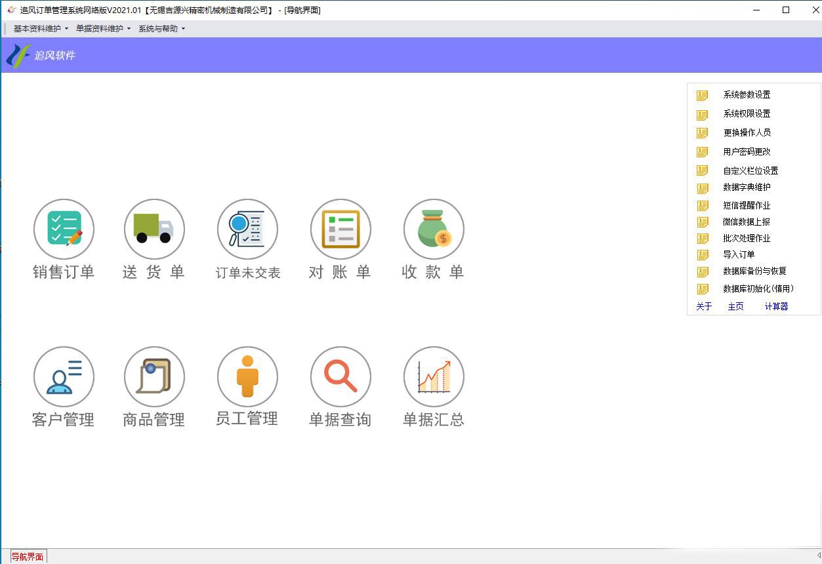Viewport: 822px width, 564px height.
Task: Click the 主页 link
Action: tap(735, 306)
